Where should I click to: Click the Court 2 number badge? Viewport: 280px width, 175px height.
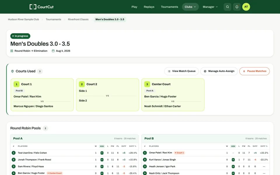[x=82, y=84]
